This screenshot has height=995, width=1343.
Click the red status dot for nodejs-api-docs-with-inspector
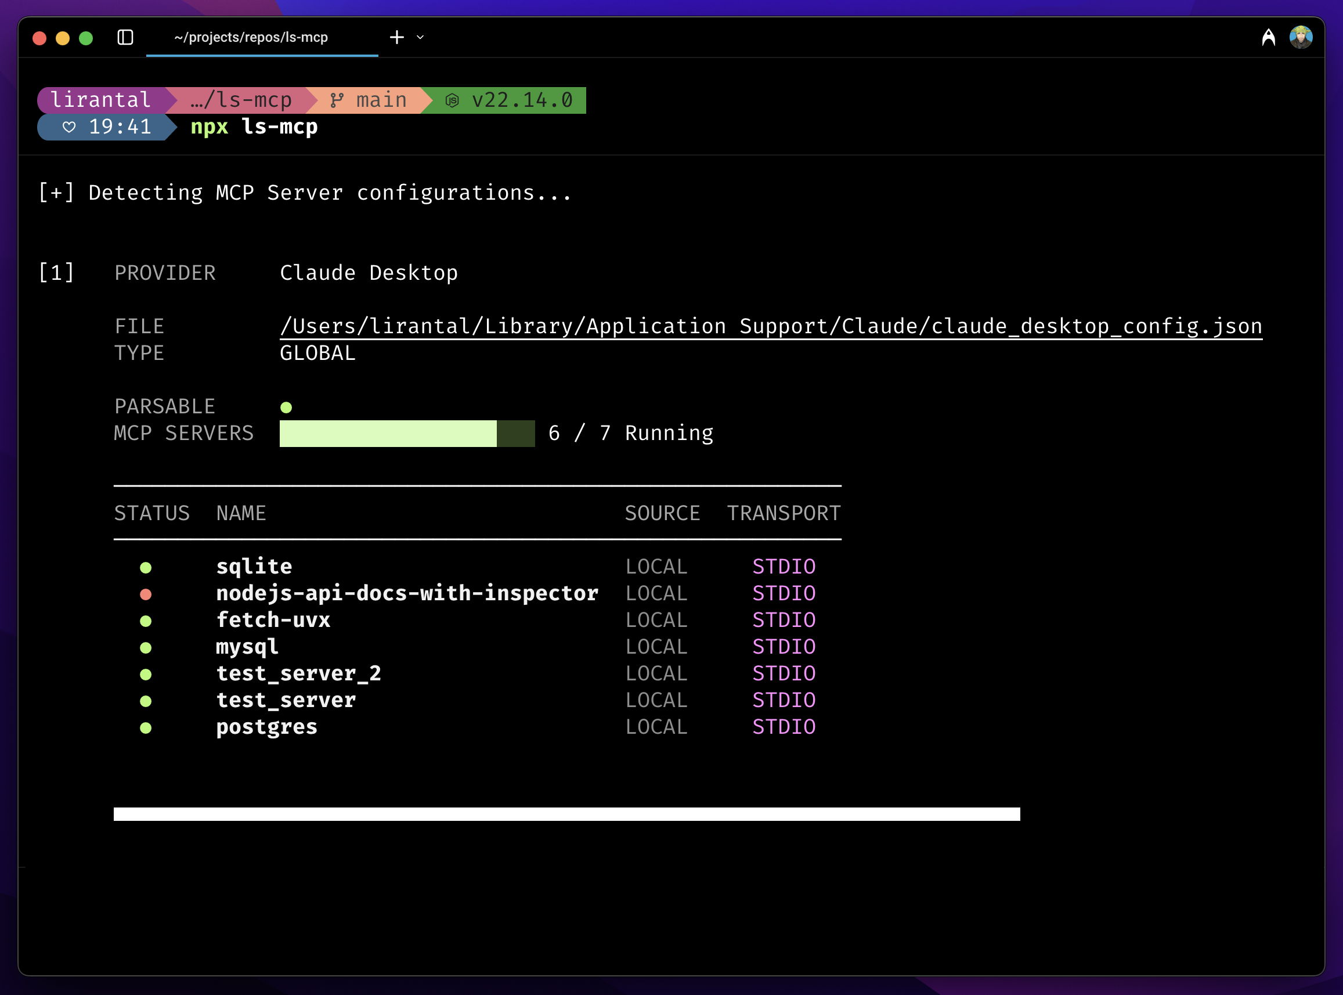pos(146,594)
